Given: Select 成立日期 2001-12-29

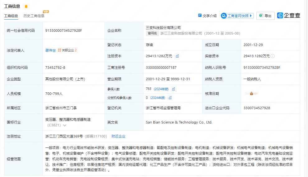Looking at the screenshot, I should point(253,45).
